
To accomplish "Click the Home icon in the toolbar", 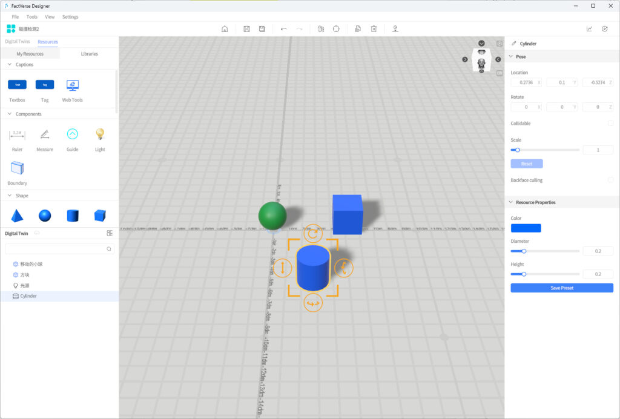I will click(225, 29).
